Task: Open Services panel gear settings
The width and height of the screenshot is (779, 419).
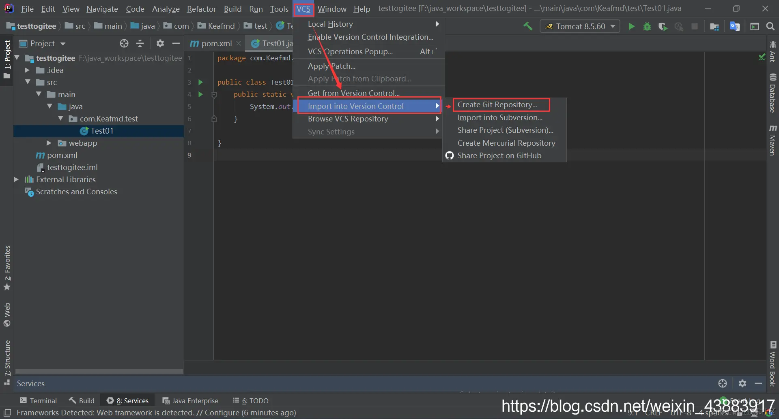Action: point(742,383)
